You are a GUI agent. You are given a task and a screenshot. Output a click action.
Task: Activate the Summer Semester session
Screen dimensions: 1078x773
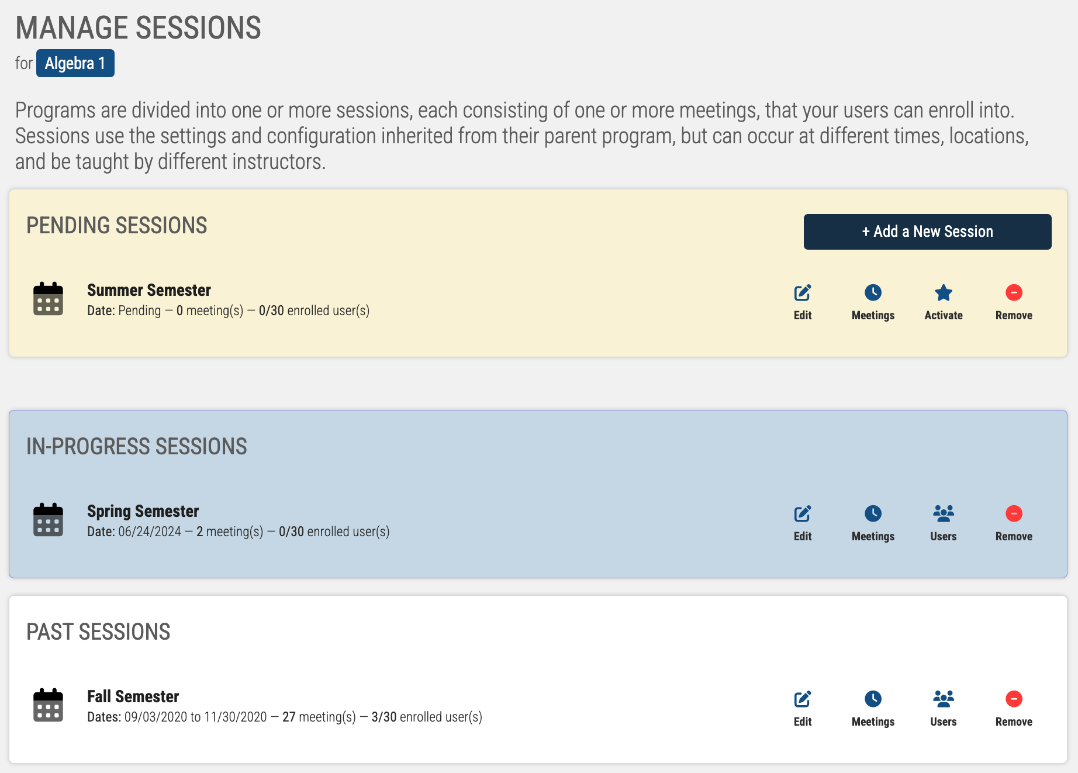click(x=944, y=302)
